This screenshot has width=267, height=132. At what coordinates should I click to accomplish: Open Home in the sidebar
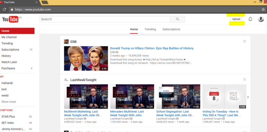(17, 31)
